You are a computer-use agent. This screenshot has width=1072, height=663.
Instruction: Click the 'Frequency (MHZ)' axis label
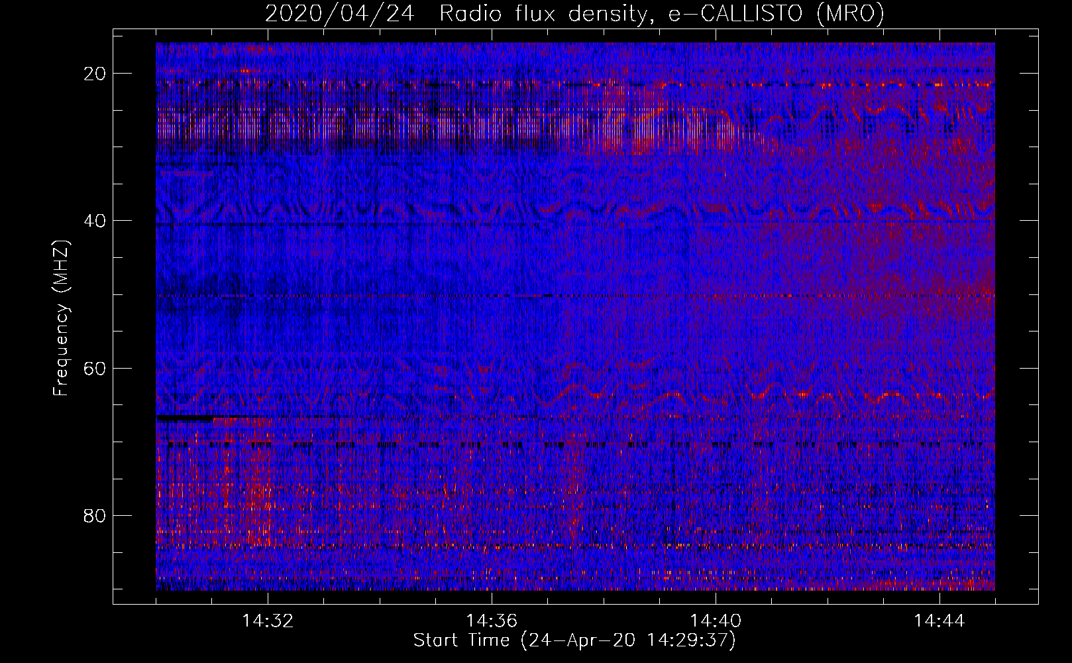(61, 318)
